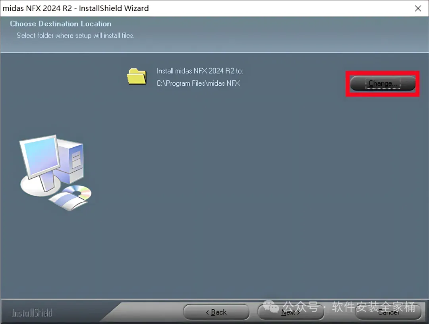Click the InstallShield logo text
The image size is (429, 324).
point(32,313)
